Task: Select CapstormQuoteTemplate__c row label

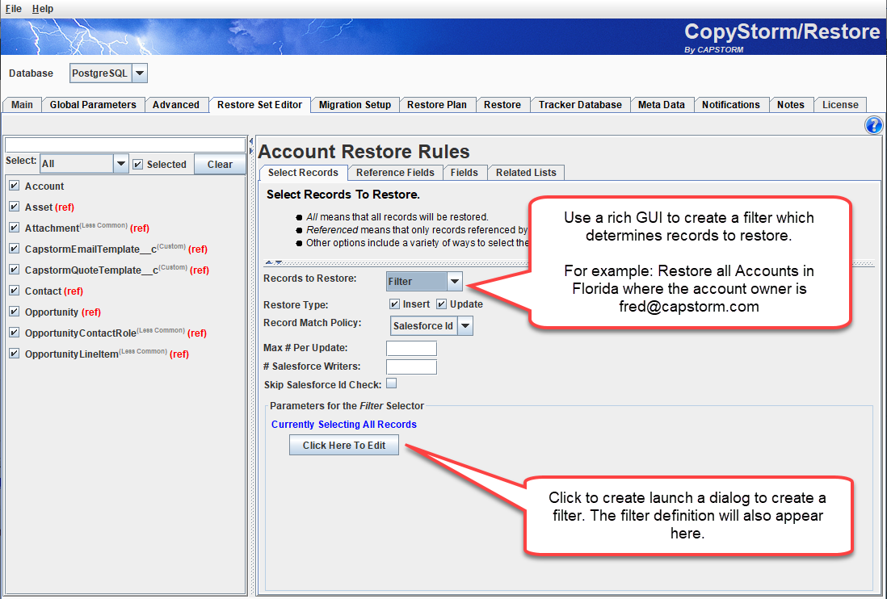Action: click(x=117, y=270)
